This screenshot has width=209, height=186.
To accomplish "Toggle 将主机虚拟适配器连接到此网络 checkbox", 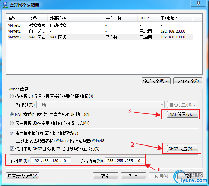I will (x=12, y=133).
